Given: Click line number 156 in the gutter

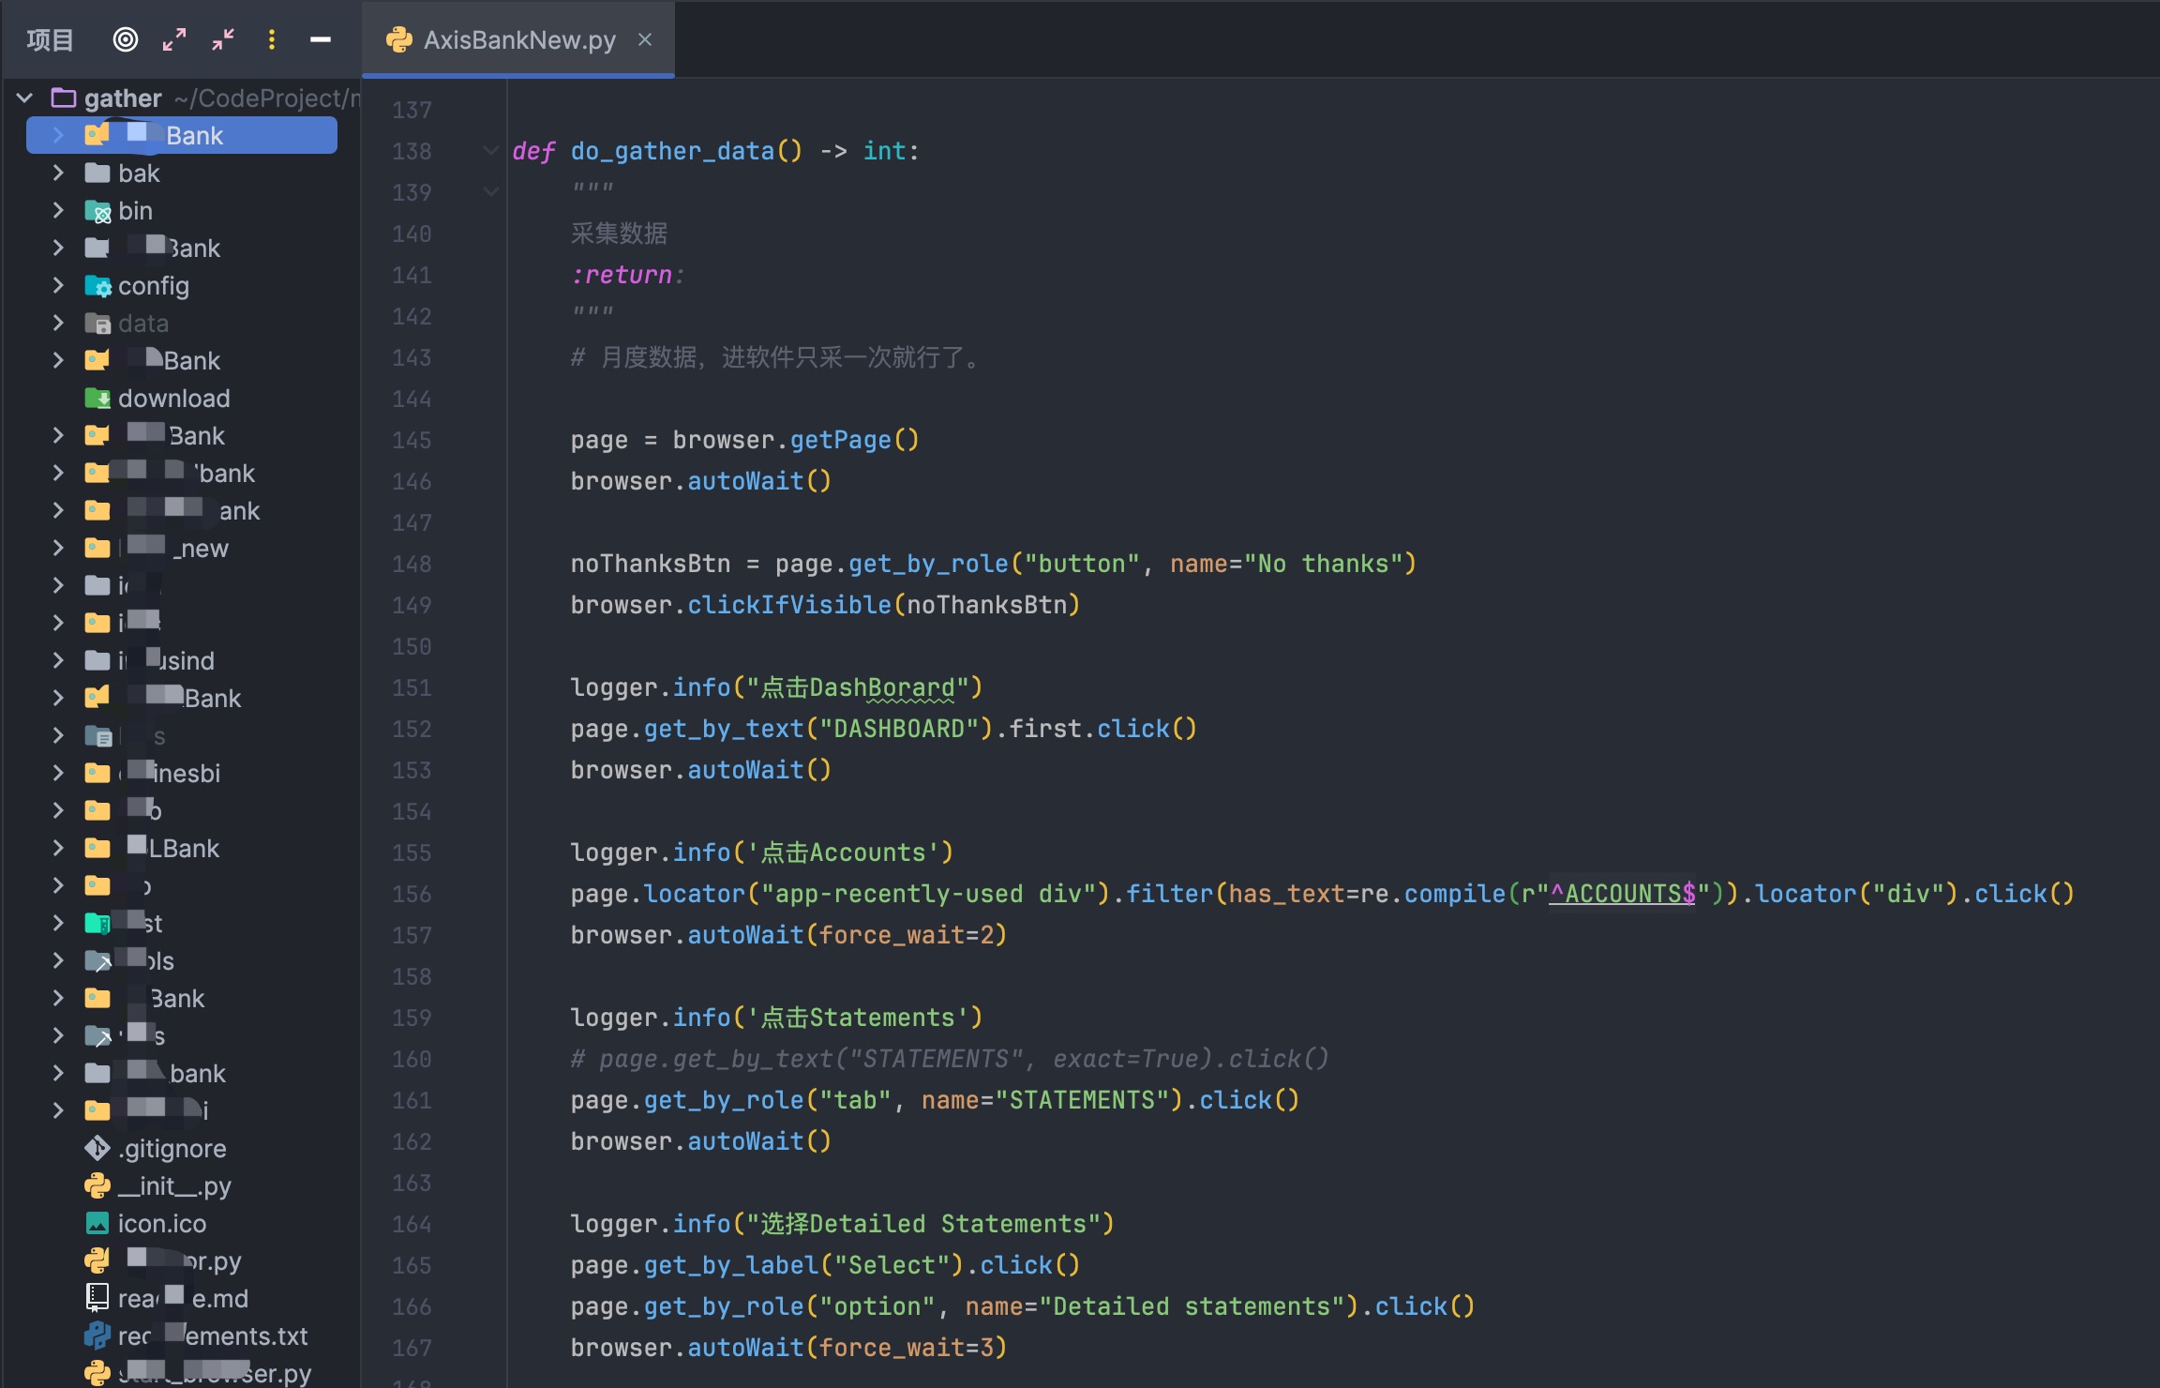Looking at the screenshot, I should (x=412, y=894).
